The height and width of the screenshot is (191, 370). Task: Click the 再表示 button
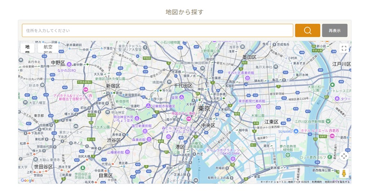point(335,31)
